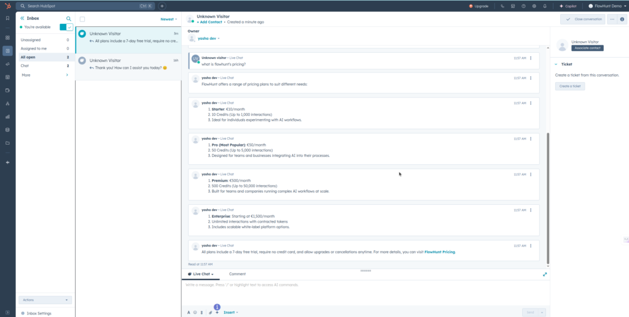Open the Reporting bar chart sidebar icon
The width and height of the screenshot is (629, 317).
pyautogui.click(x=7, y=117)
